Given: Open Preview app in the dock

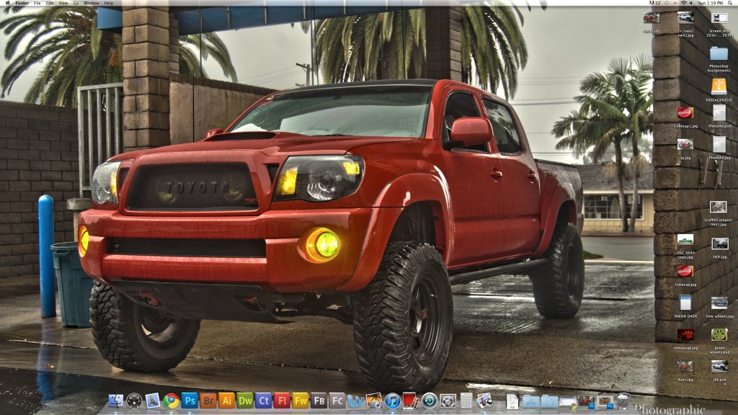Looking at the screenshot, I should 484,401.
